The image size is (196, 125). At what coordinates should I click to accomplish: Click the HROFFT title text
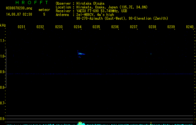[32, 2]
